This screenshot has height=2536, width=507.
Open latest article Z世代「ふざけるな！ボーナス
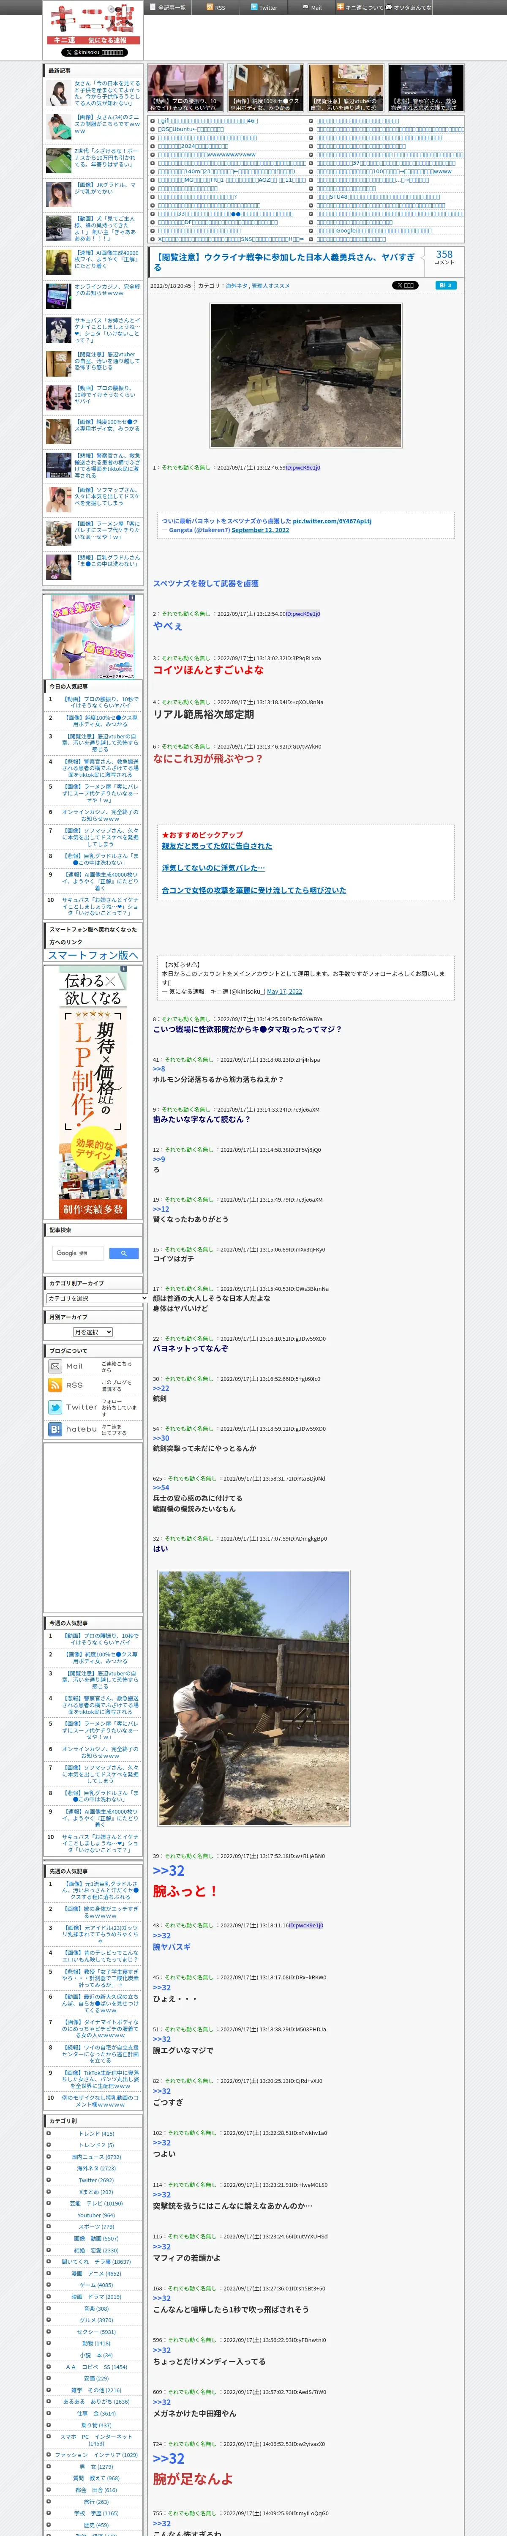tap(107, 158)
